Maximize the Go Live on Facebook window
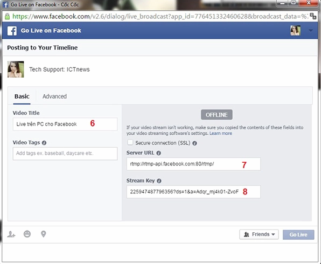This screenshot has width=321, height=264. [x=294, y=3]
